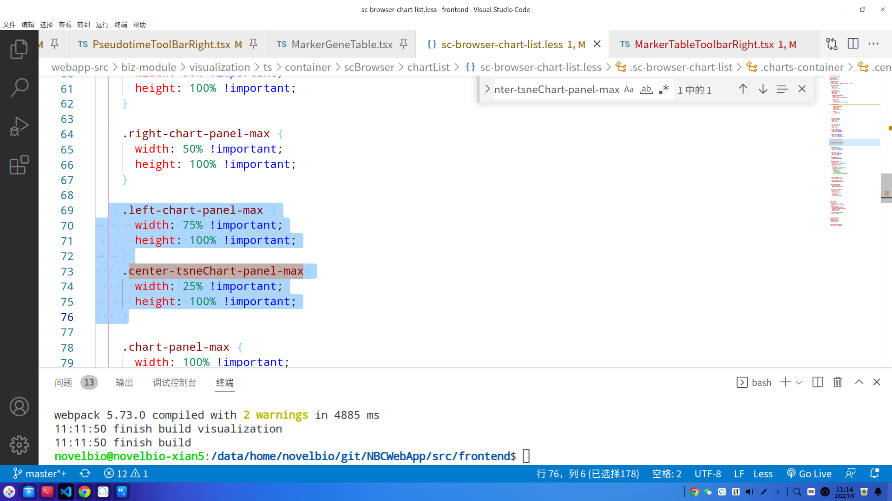Toggle Match Whole Word in find

click(646, 90)
